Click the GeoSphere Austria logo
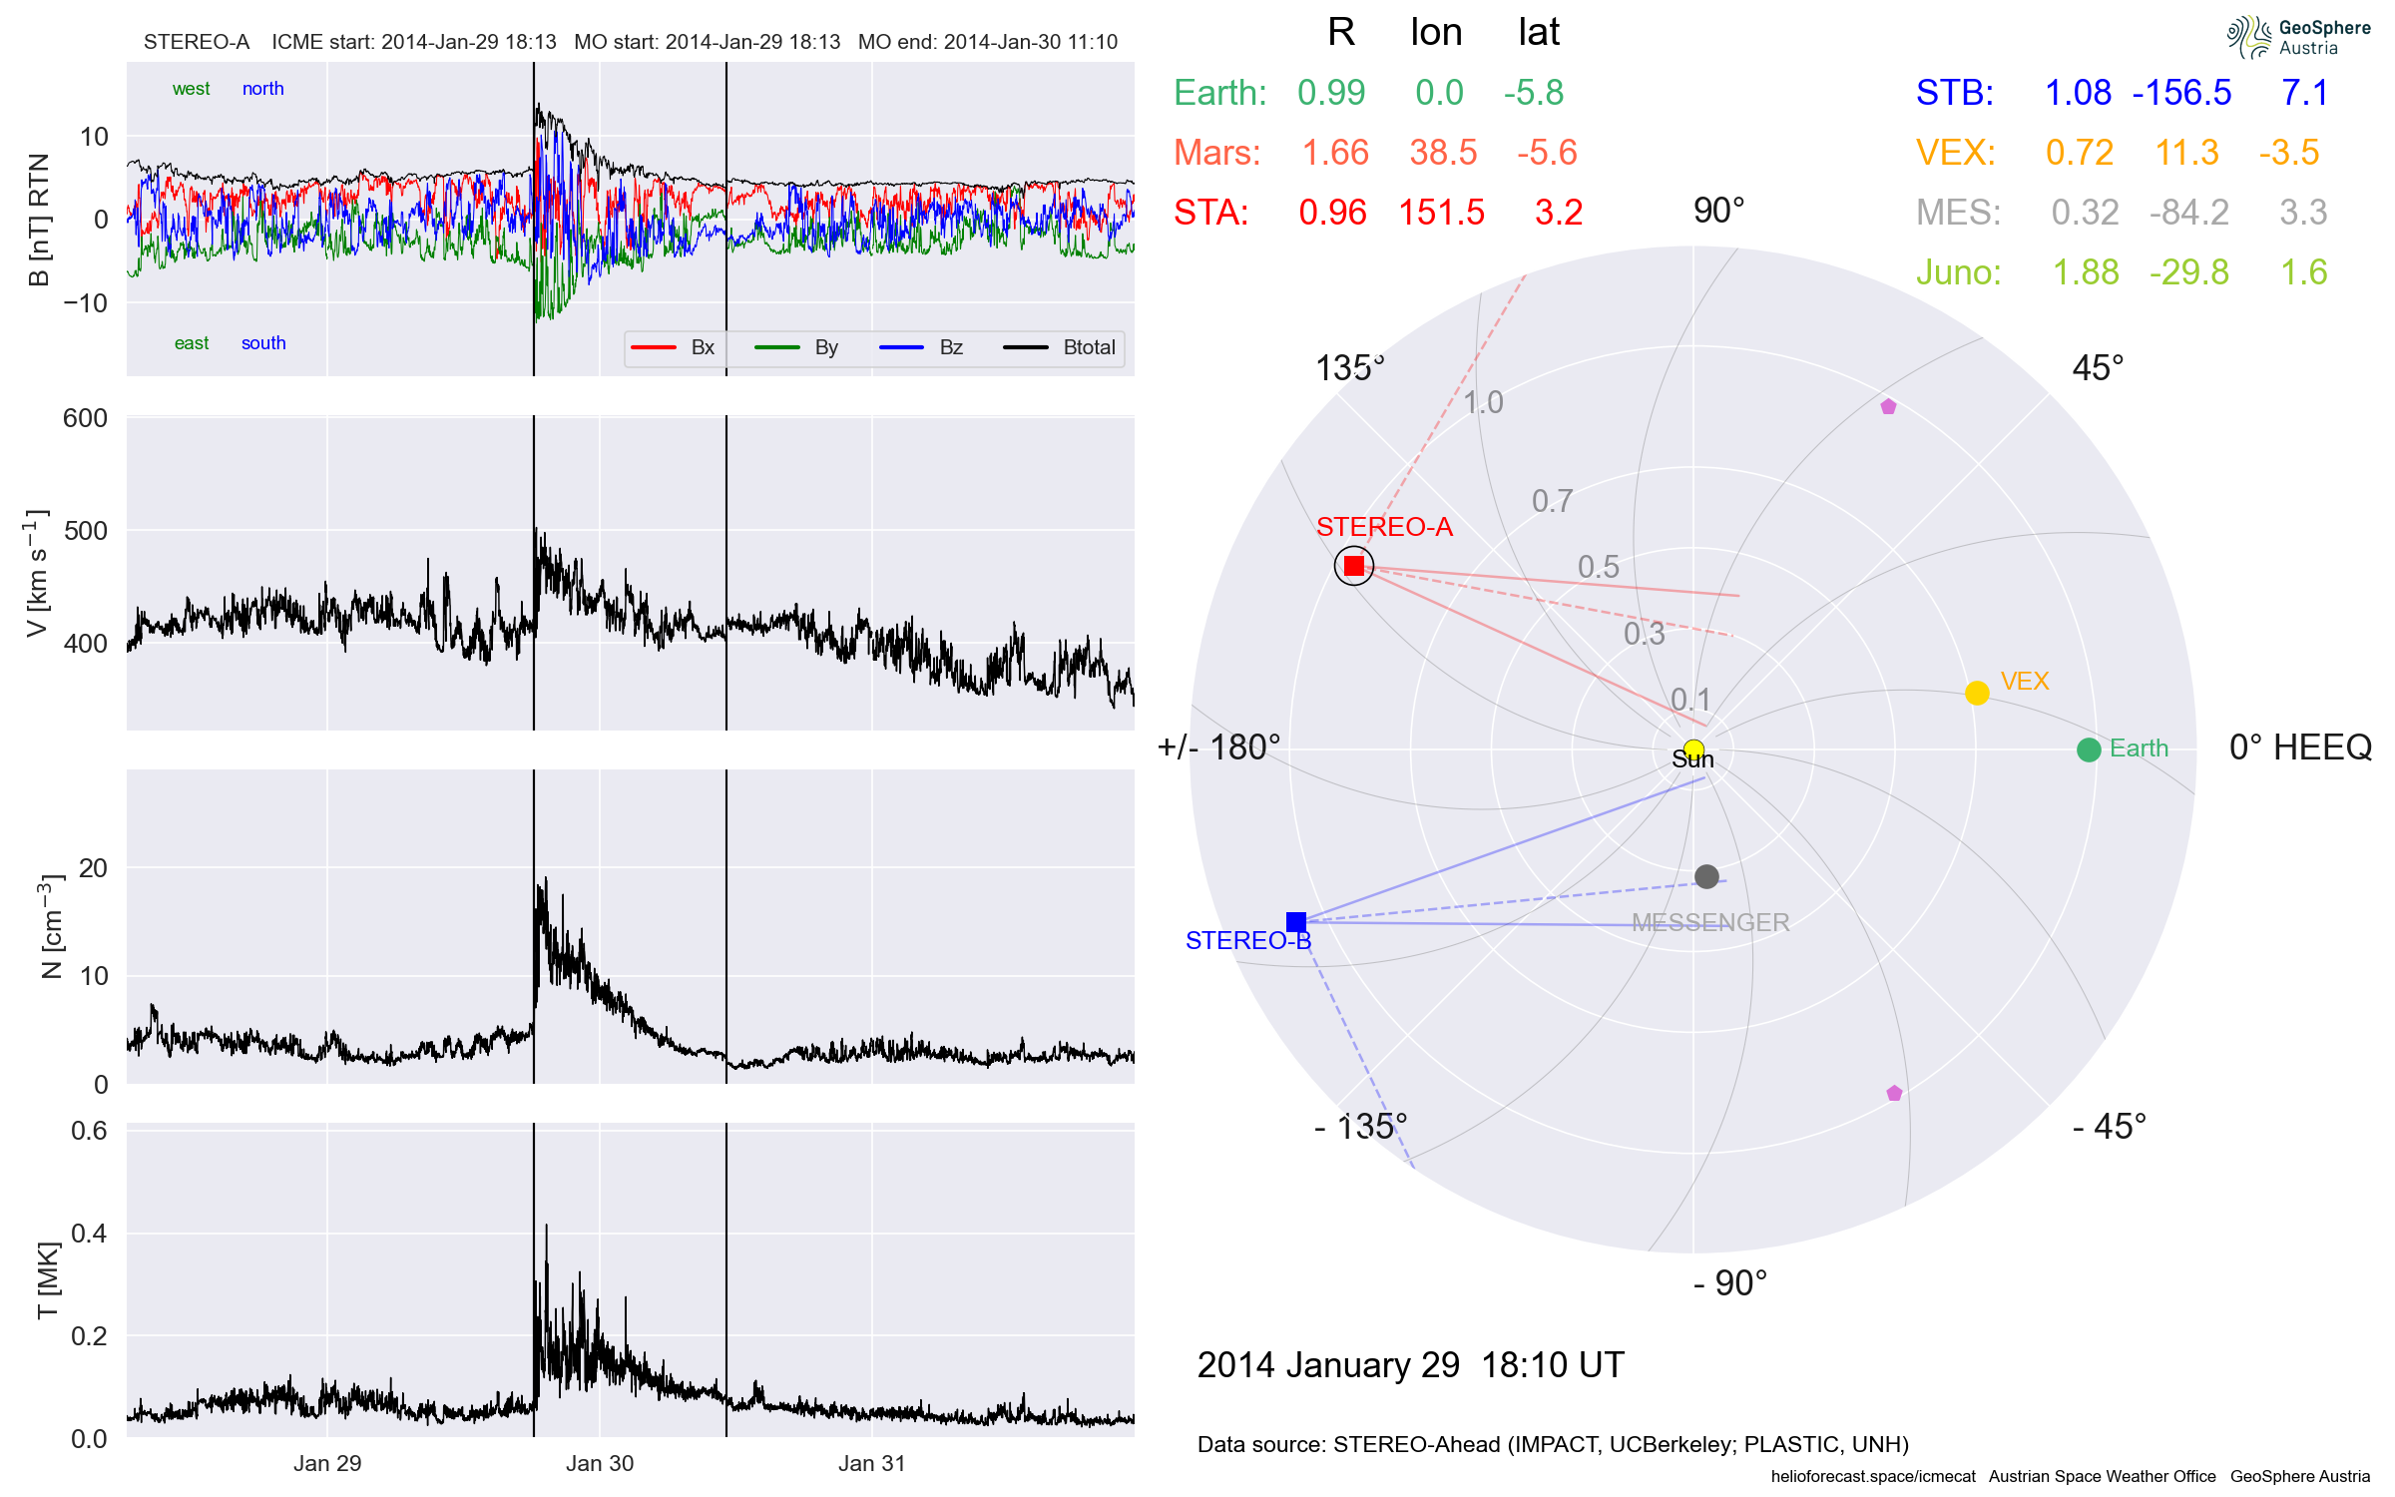This screenshot has width=2395, height=1497. point(2298,38)
